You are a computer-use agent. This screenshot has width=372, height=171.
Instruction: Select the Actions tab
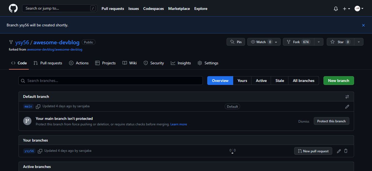point(79,63)
